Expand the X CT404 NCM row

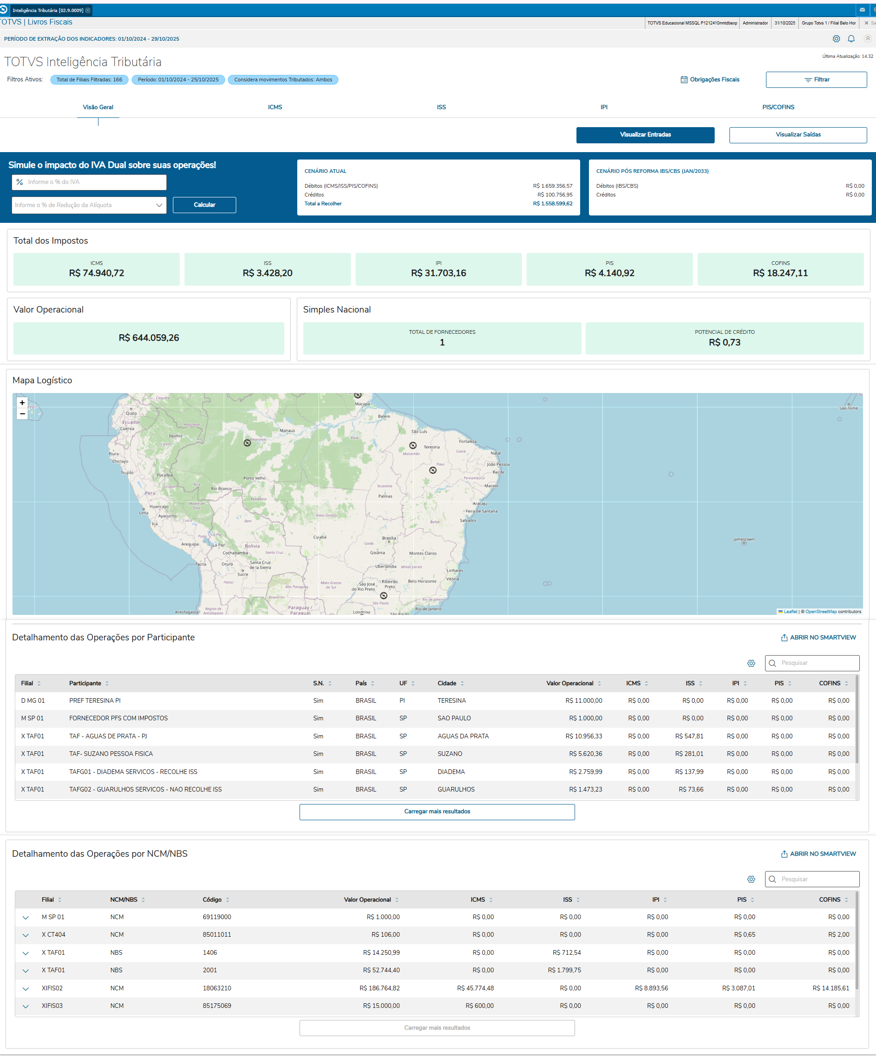[x=25, y=935]
